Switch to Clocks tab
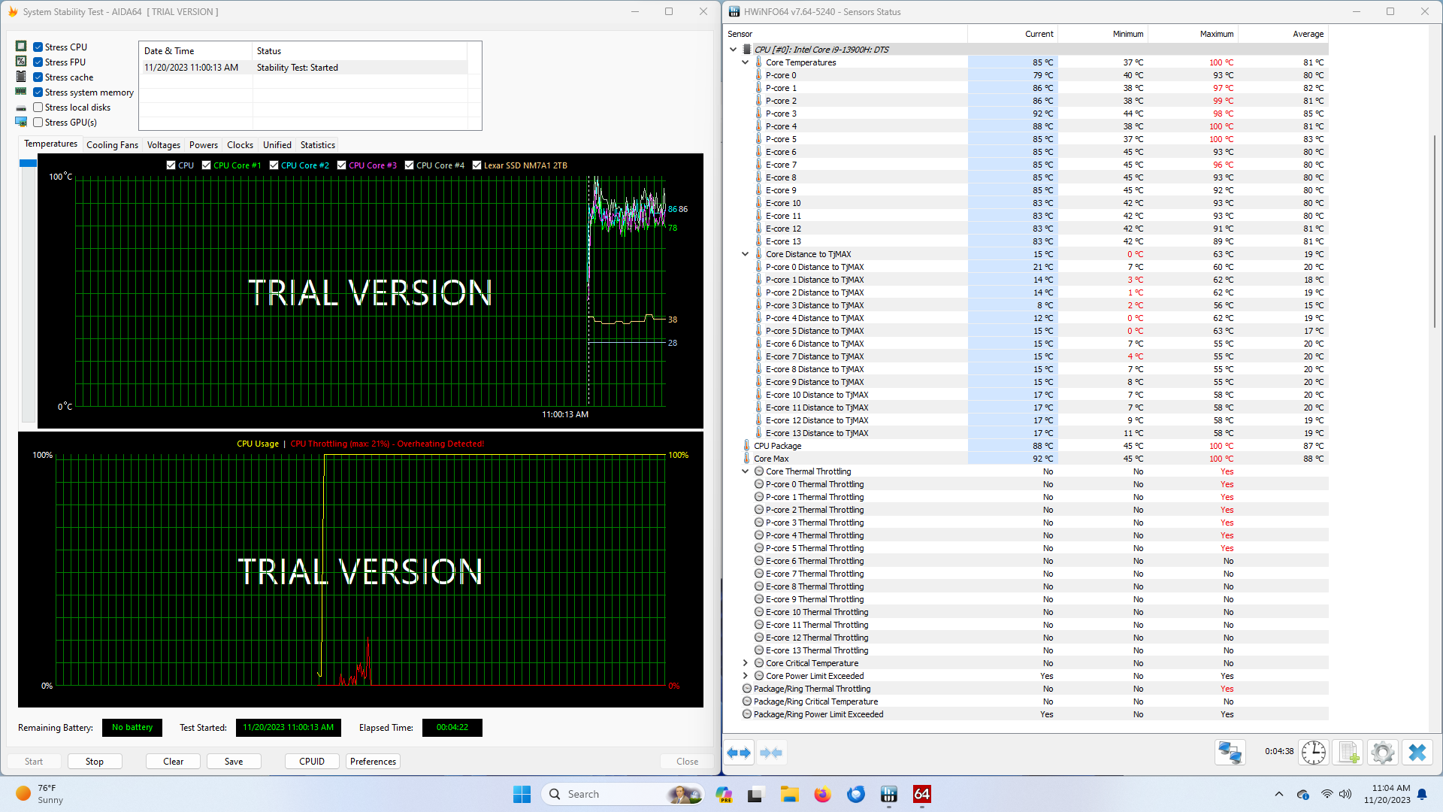This screenshot has width=1443, height=812. click(240, 145)
